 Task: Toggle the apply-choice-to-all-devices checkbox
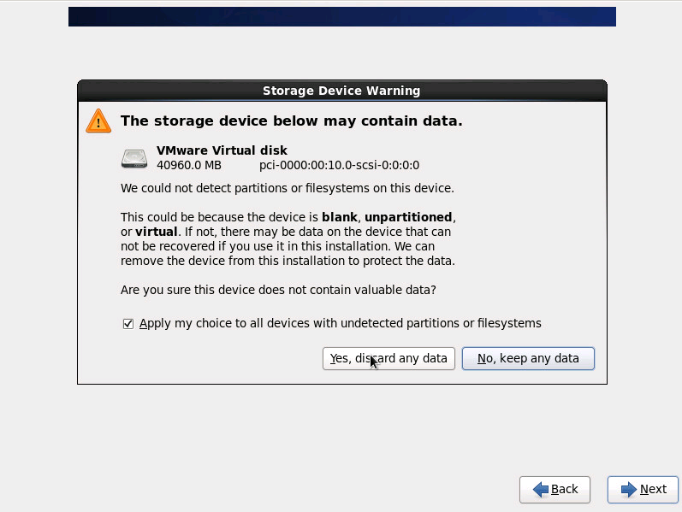[x=128, y=324]
